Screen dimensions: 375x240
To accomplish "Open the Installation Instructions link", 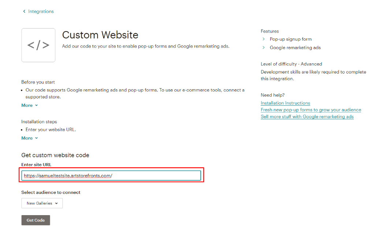I will [x=285, y=103].
